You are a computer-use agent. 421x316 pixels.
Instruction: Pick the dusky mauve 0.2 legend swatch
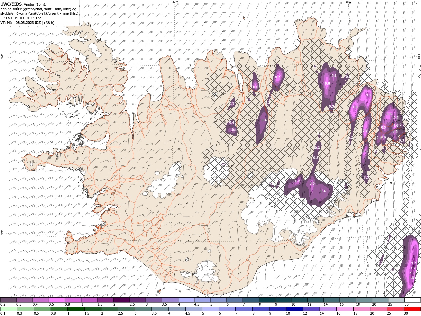[x=9, y=300]
